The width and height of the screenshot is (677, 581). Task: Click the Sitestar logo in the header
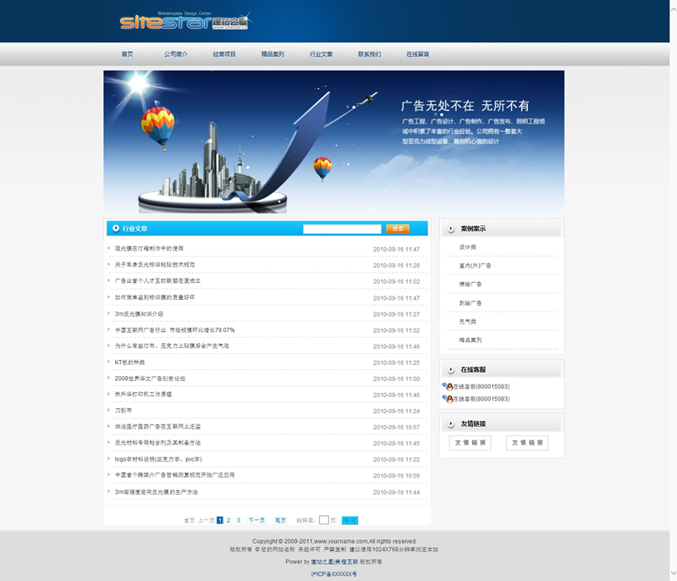pyautogui.click(x=184, y=22)
